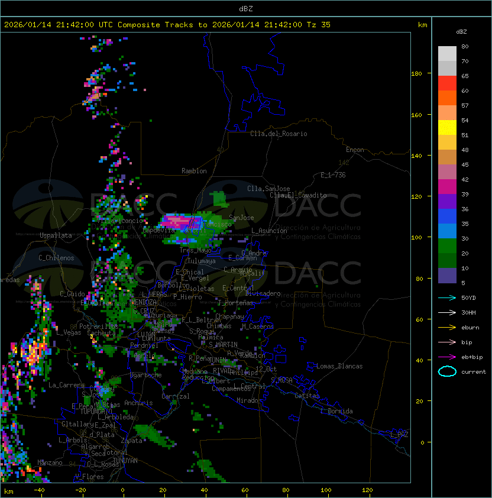Click the 140 km vertical axis tick
Image resolution: width=492 pixels, height=498 pixels.
[416, 156]
